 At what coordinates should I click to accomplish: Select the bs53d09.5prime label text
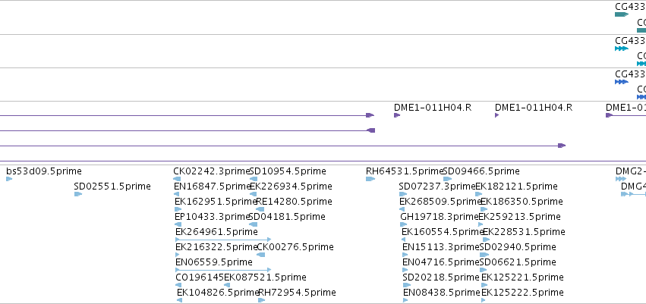pyautogui.click(x=44, y=171)
